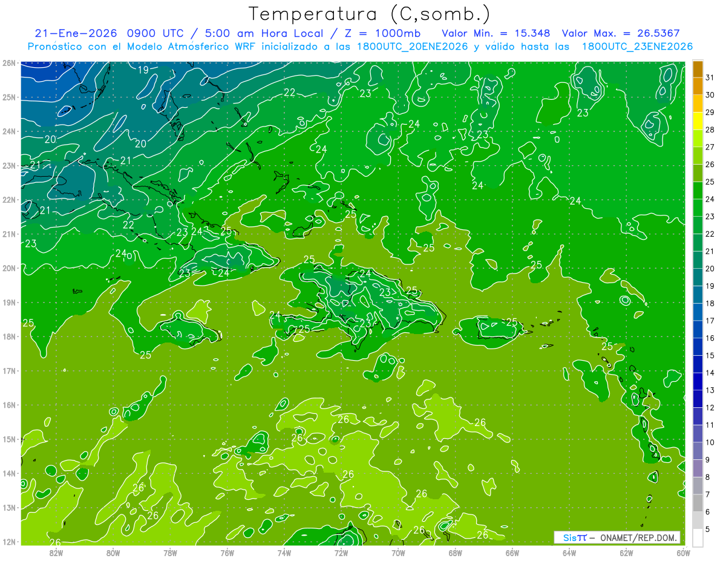Click the dark orange swatch above 31 on scale

pos(698,69)
